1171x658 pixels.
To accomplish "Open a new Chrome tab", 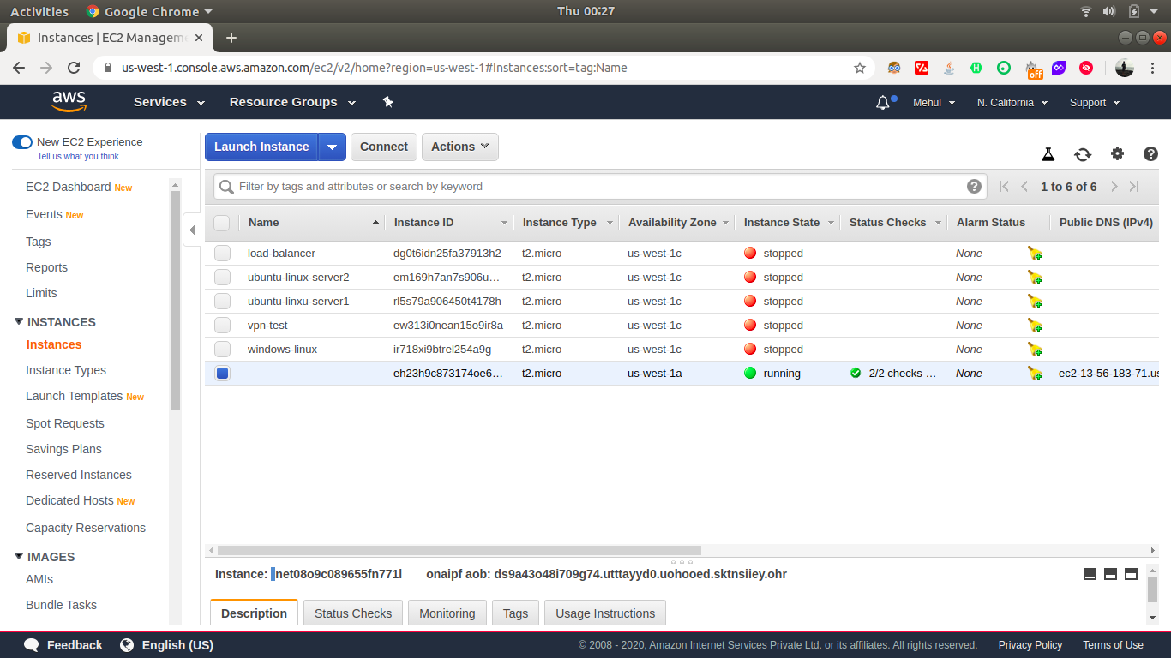I will point(231,38).
